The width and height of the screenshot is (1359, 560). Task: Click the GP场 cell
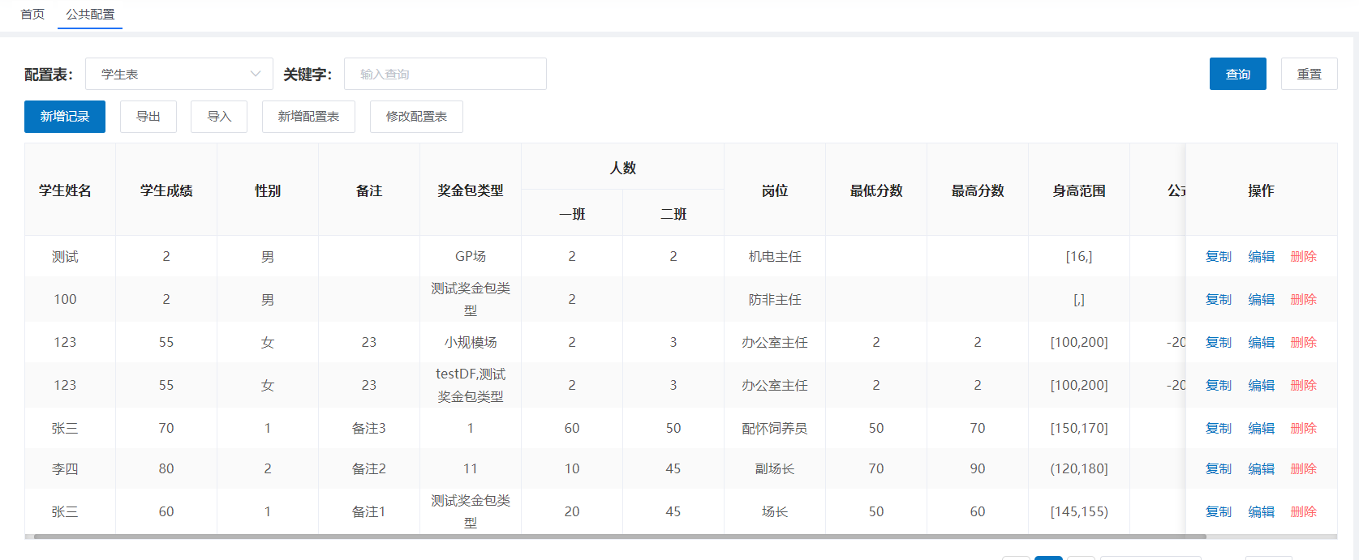(471, 256)
